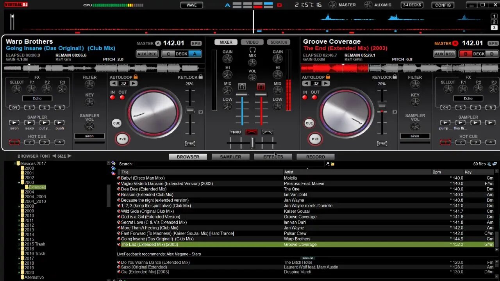This screenshot has height=281, width=500.
Task: Hit the CUE button on the right deck
Action: pos(309,123)
